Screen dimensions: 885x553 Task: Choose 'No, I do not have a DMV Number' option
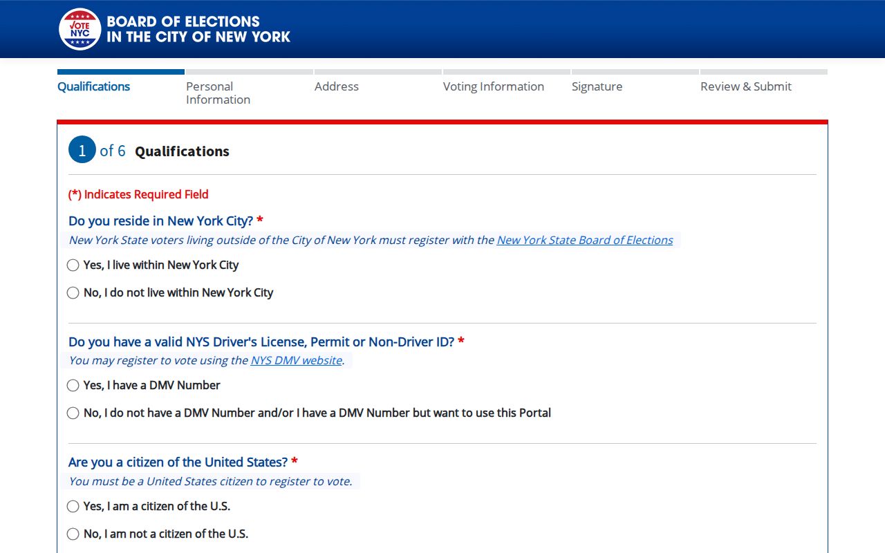tap(73, 413)
